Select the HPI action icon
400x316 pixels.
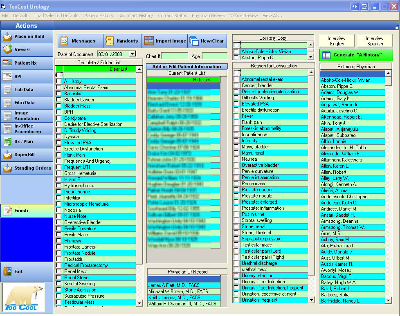(x=7, y=76)
